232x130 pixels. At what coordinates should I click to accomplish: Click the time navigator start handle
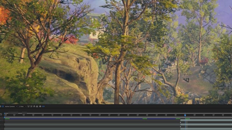click(x=4, y=113)
